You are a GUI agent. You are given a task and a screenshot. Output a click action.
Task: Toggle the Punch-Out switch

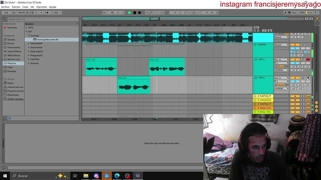coord(199,12)
